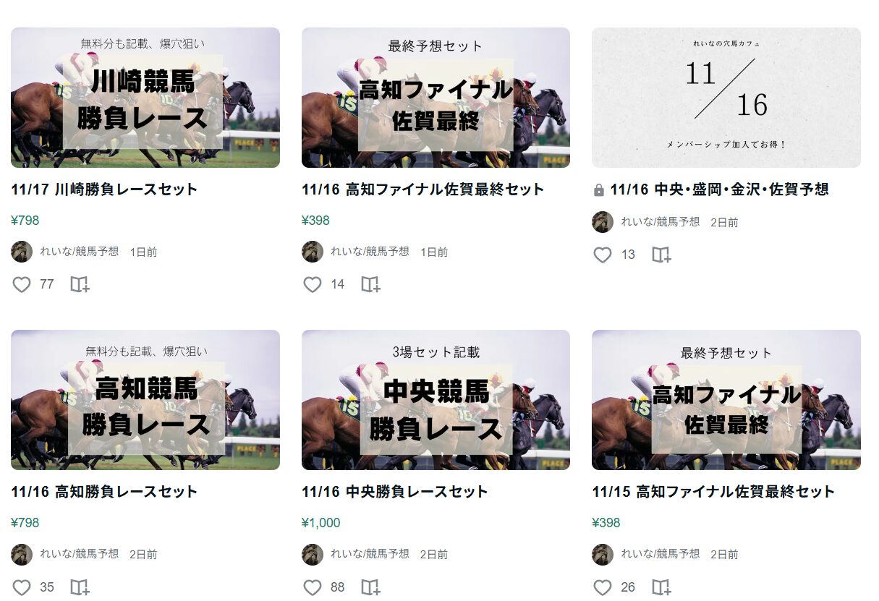Like the 11/16 高知ファイナル佐賀最終セット post
The height and width of the screenshot is (601, 879).
[x=312, y=284]
